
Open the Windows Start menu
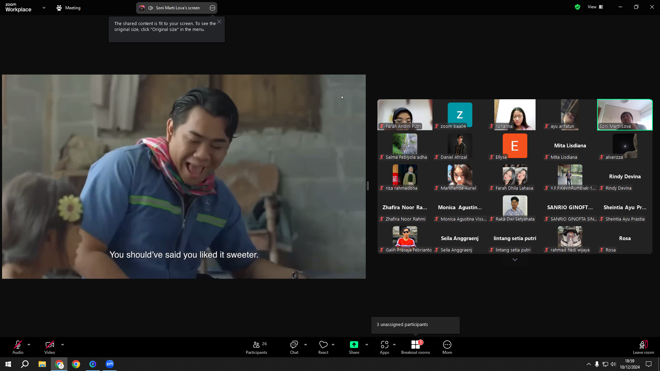[x=8, y=364]
